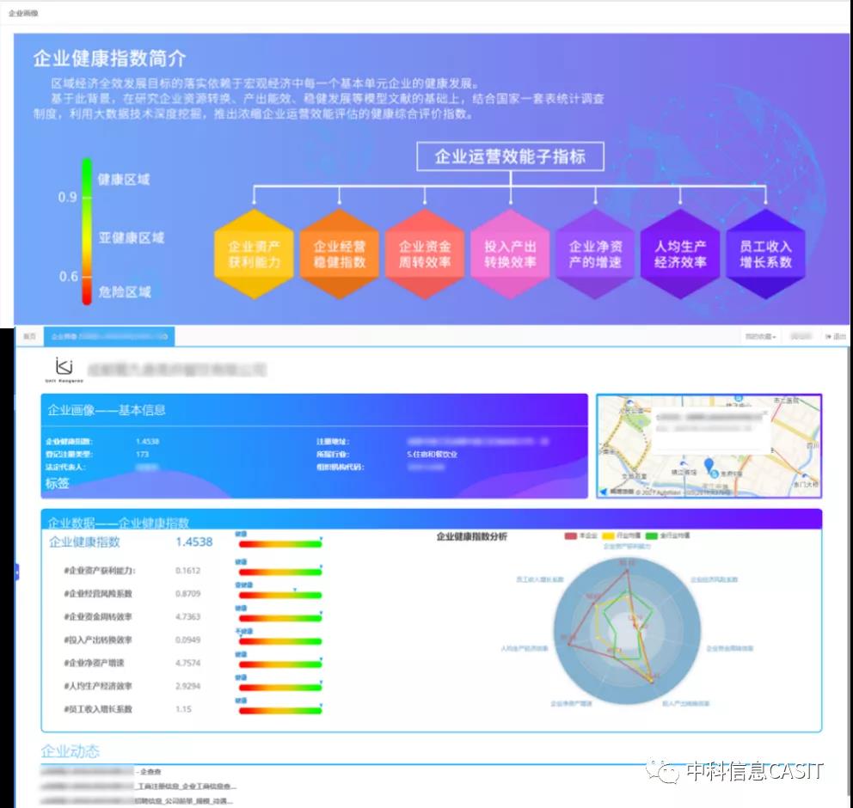Click the 企业资产获利能力 yellow hexagon
This screenshot has width=853, height=808.
point(254,254)
